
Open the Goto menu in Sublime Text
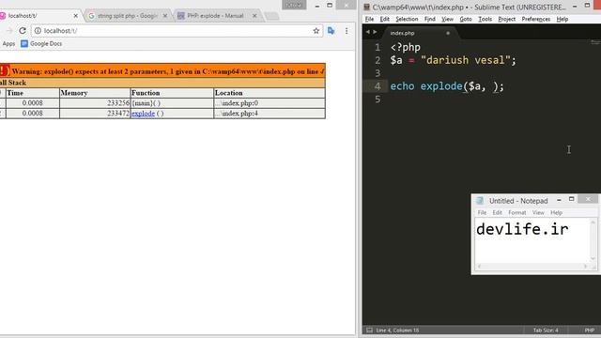[x=466, y=19]
